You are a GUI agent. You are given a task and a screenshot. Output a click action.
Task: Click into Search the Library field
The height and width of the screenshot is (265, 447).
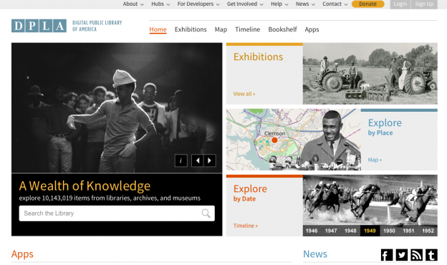click(117, 213)
